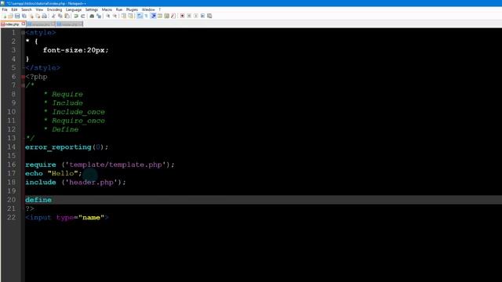Image resolution: width=502 pixels, height=282 pixels.
Task: Click the Playback macro icon
Action: (196, 16)
